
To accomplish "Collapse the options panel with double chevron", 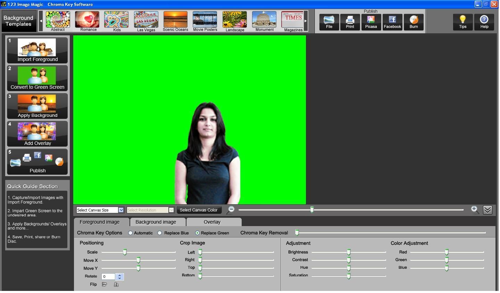I will (x=487, y=210).
